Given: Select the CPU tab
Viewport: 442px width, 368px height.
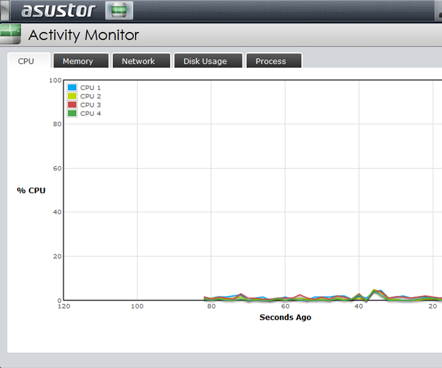Looking at the screenshot, I should [26, 61].
